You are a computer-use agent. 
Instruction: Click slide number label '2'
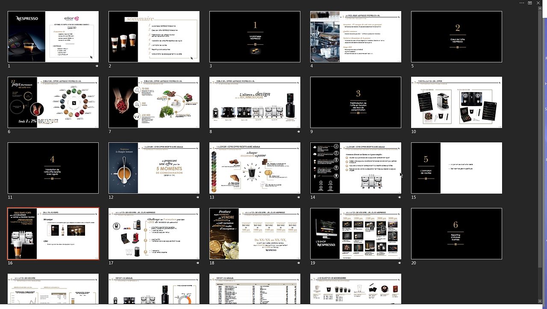(110, 66)
